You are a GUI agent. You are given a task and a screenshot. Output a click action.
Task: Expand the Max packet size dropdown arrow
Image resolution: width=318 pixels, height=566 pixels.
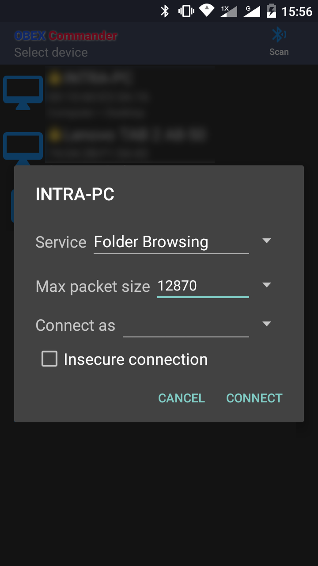[x=266, y=285]
